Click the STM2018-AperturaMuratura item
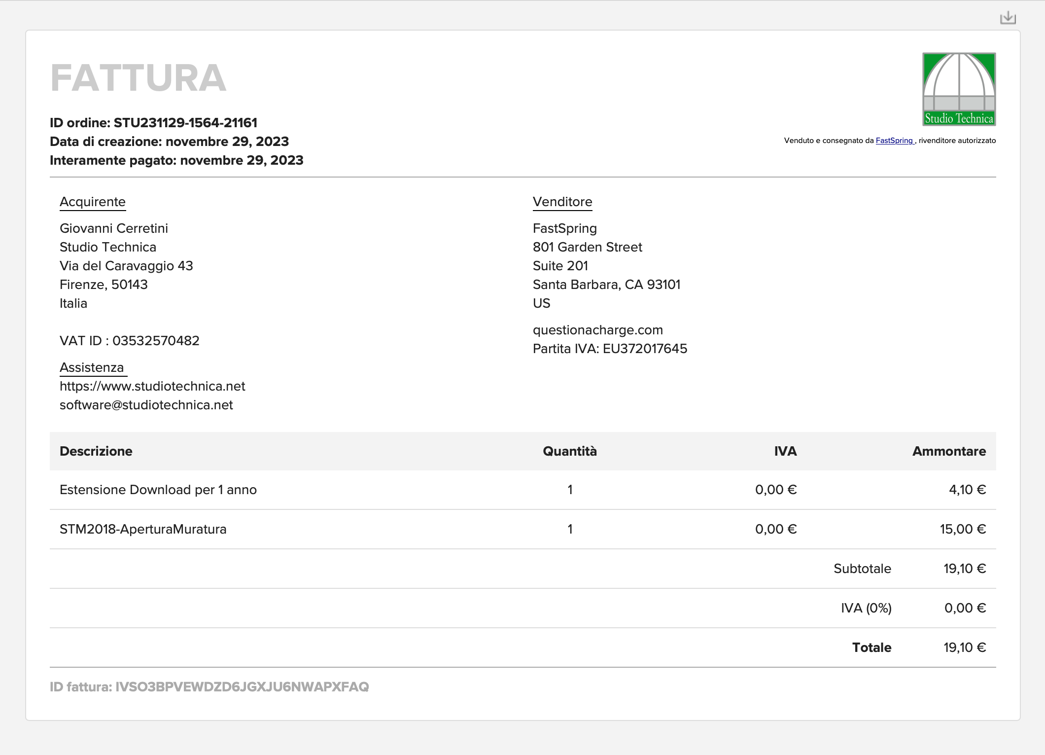1045x755 pixels. click(143, 529)
